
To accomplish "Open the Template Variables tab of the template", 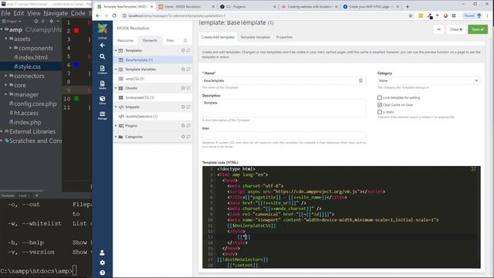I will point(255,37).
